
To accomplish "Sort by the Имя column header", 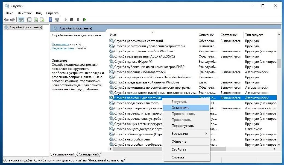I will click(153, 35).
